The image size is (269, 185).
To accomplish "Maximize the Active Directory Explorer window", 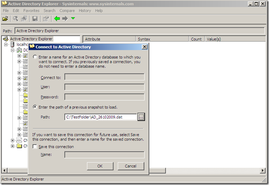I will point(256,4).
